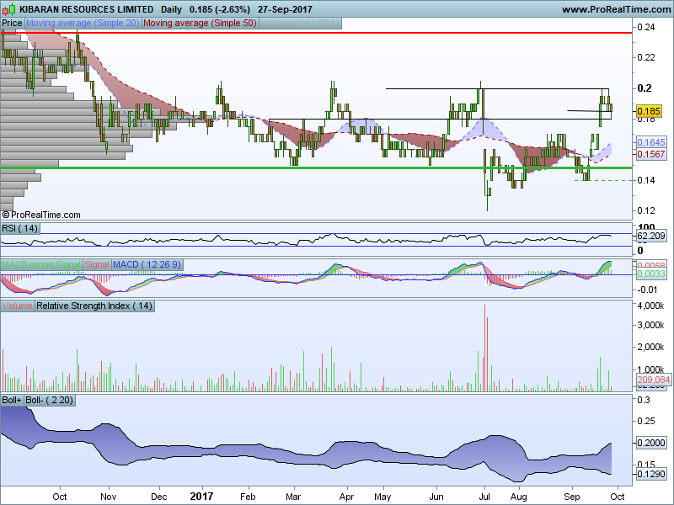Click the MACD histogram value 0.0033
This screenshot has width=674, height=505.
click(x=650, y=274)
